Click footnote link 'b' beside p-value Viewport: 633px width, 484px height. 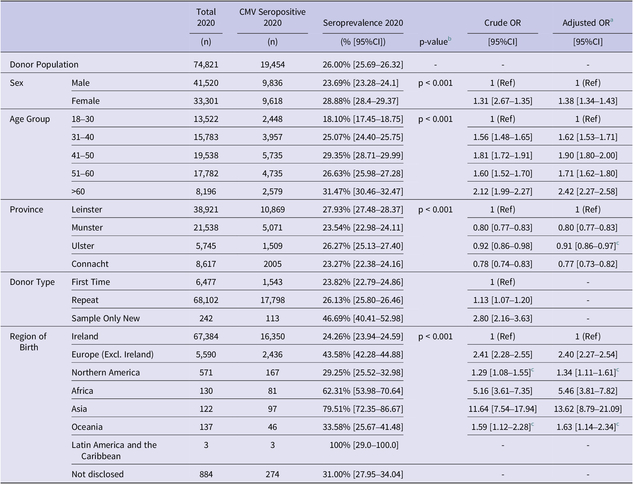tap(449, 39)
